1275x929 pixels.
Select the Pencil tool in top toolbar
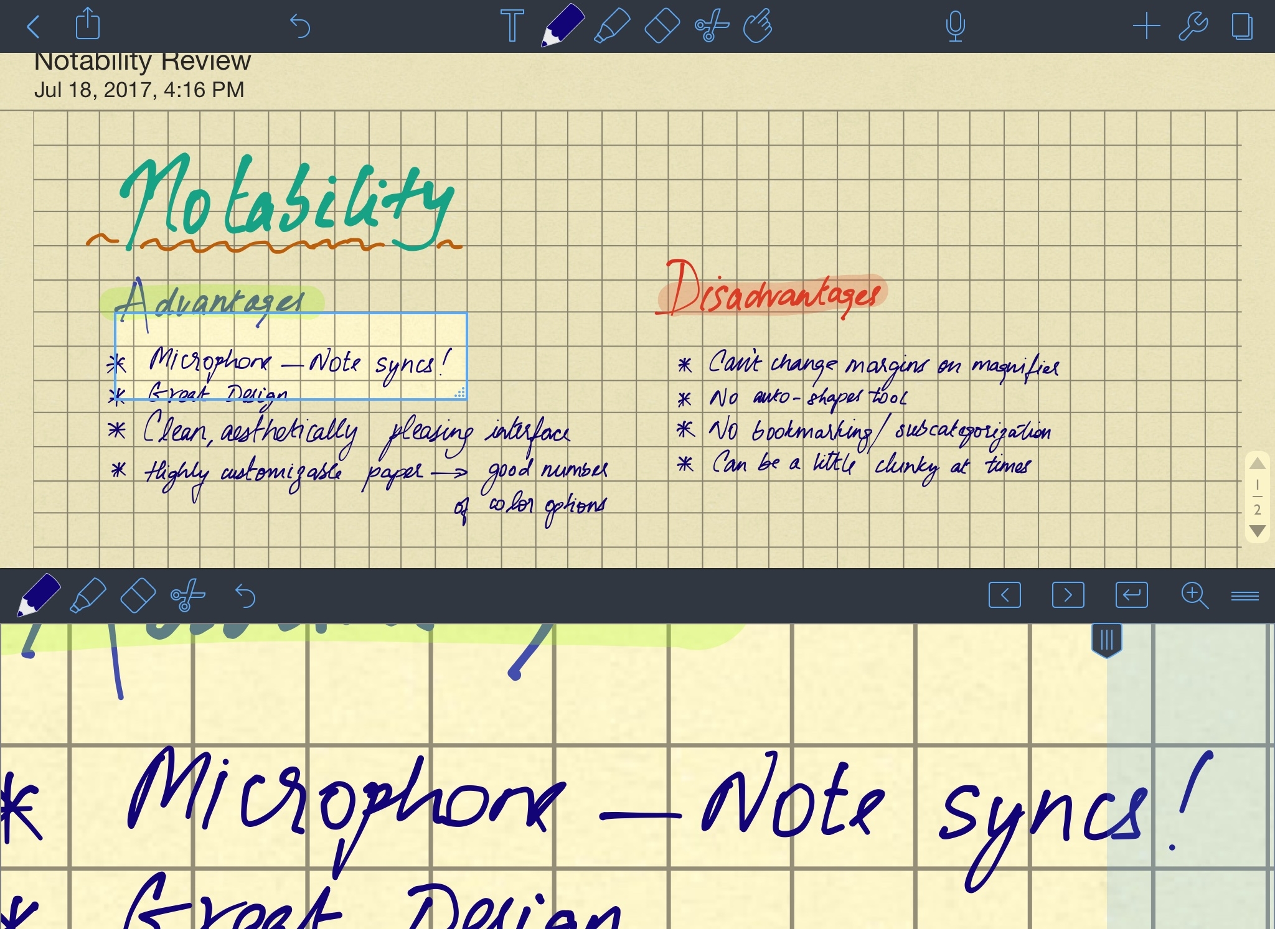[562, 26]
